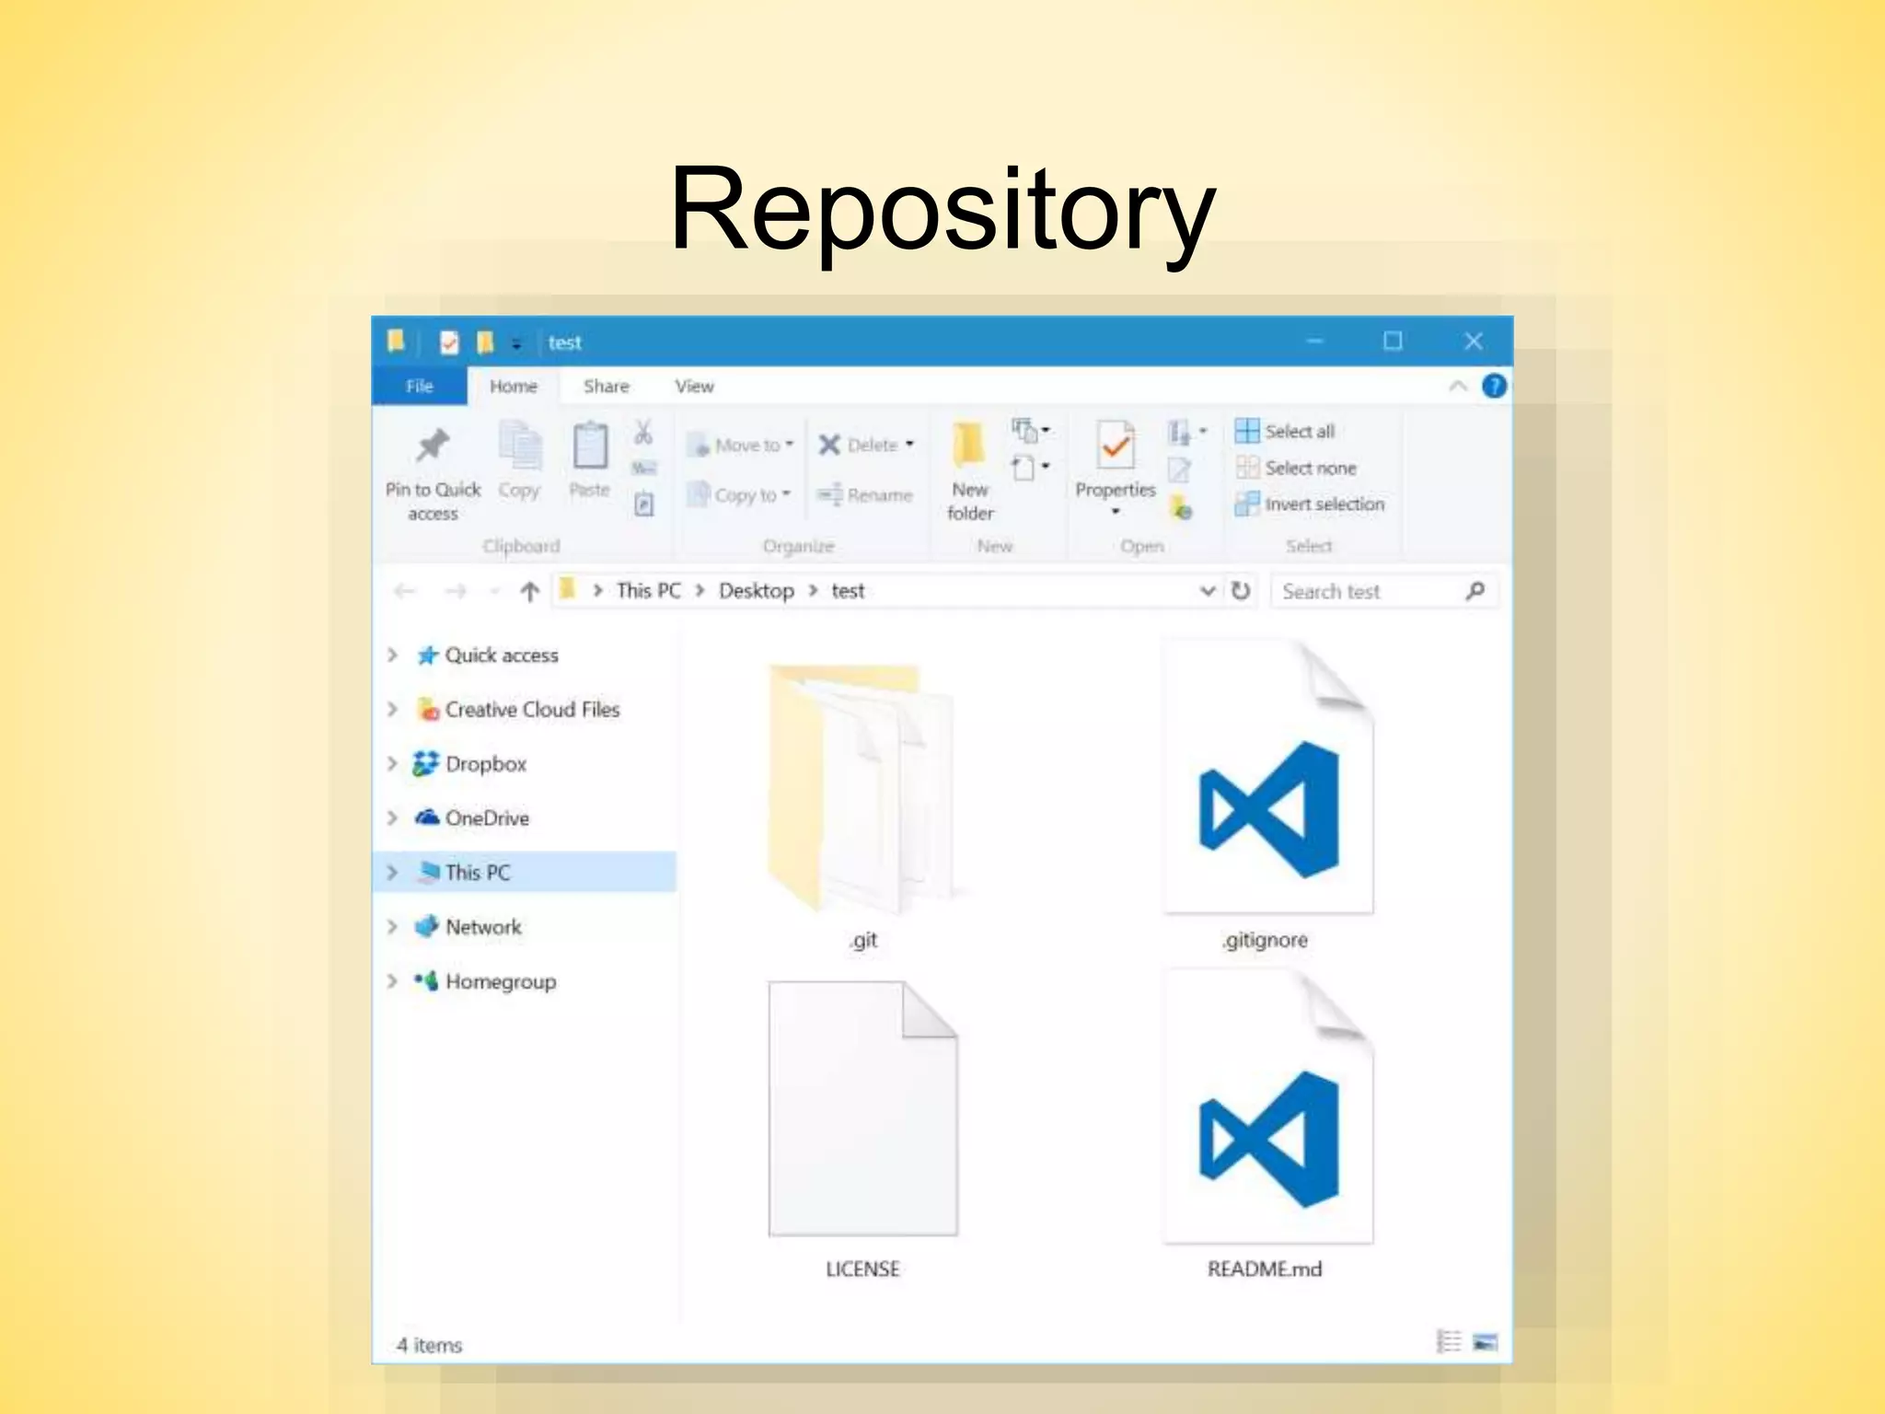Open the Open-with dropdown in Open group
This screenshot has width=1885, height=1414.
[x=1187, y=432]
